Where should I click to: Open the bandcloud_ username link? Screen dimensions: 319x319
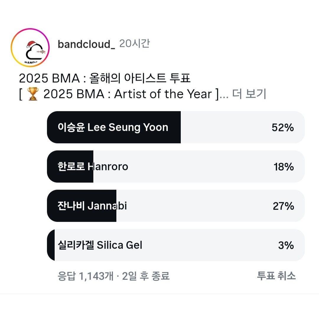point(86,44)
